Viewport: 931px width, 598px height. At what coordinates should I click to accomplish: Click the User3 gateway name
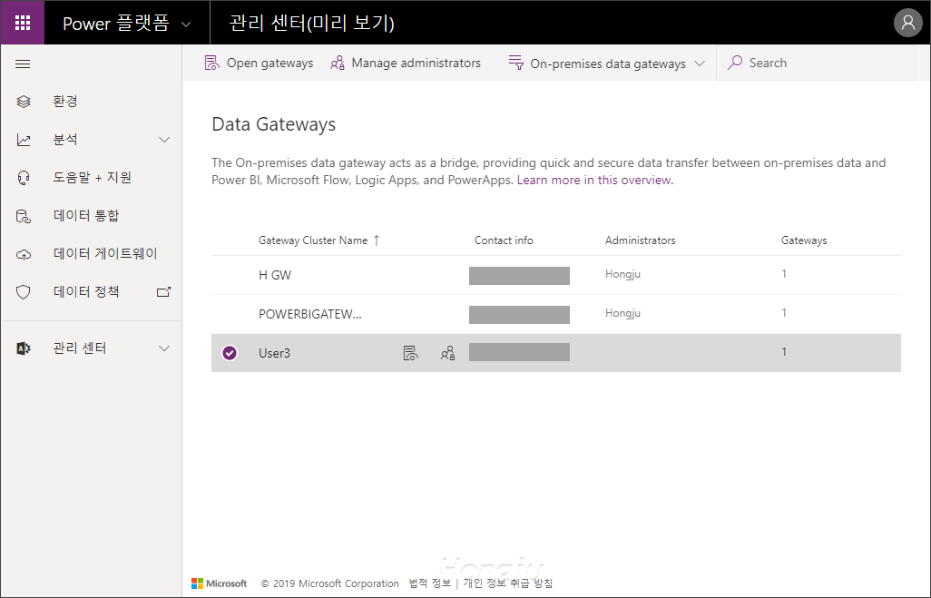pyautogui.click(x=274, y=353)
